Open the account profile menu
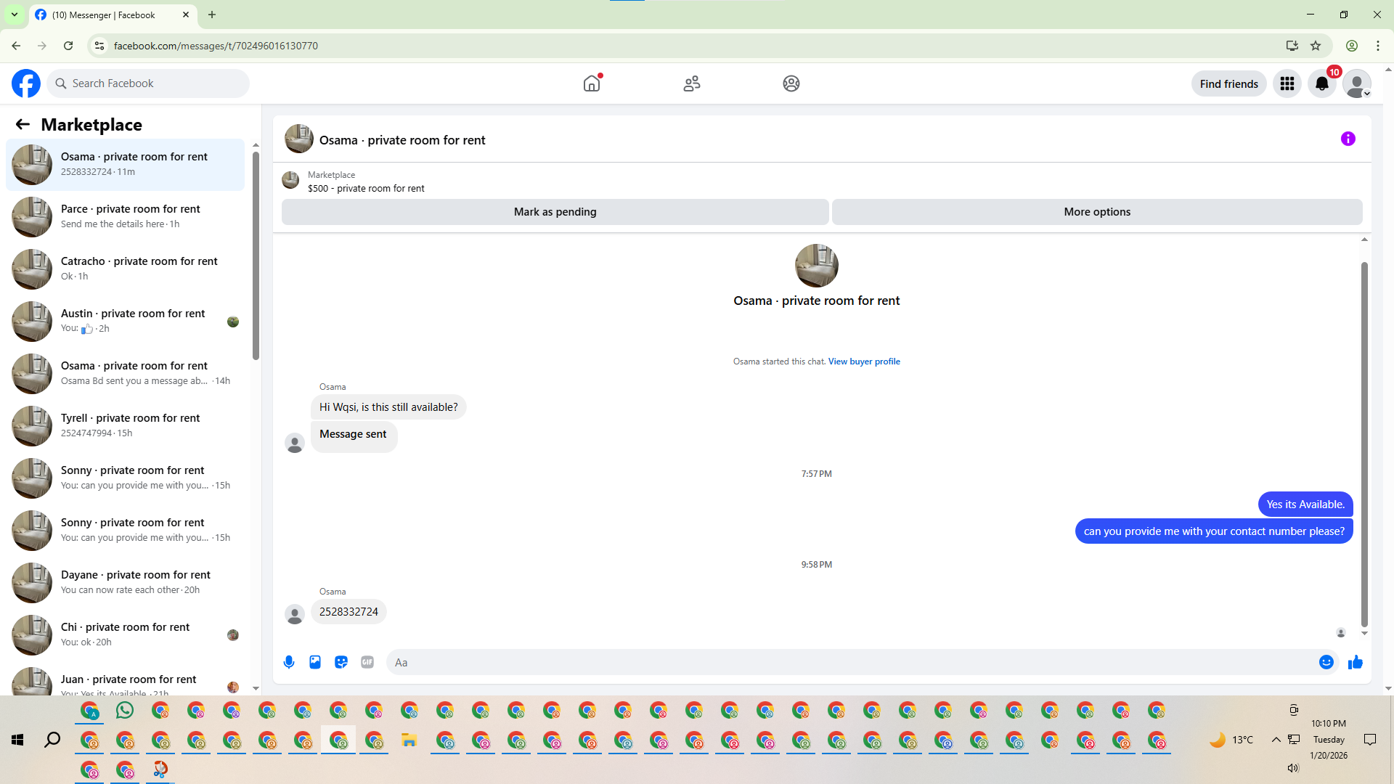The height and width of the screenshot is (784, 1394). [1356, 84]
